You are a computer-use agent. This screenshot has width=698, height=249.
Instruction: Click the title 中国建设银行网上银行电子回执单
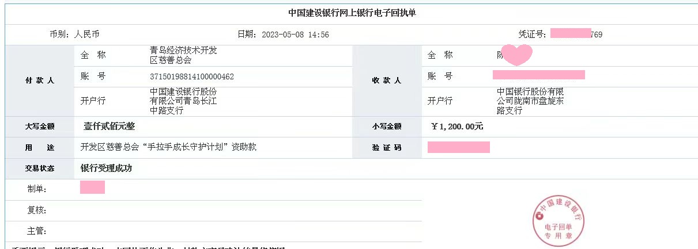coord(352,13)
